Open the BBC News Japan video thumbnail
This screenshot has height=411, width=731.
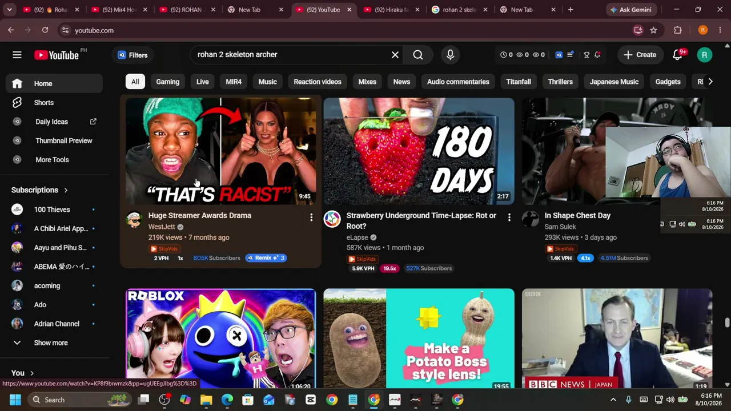(x=617, y=339)
